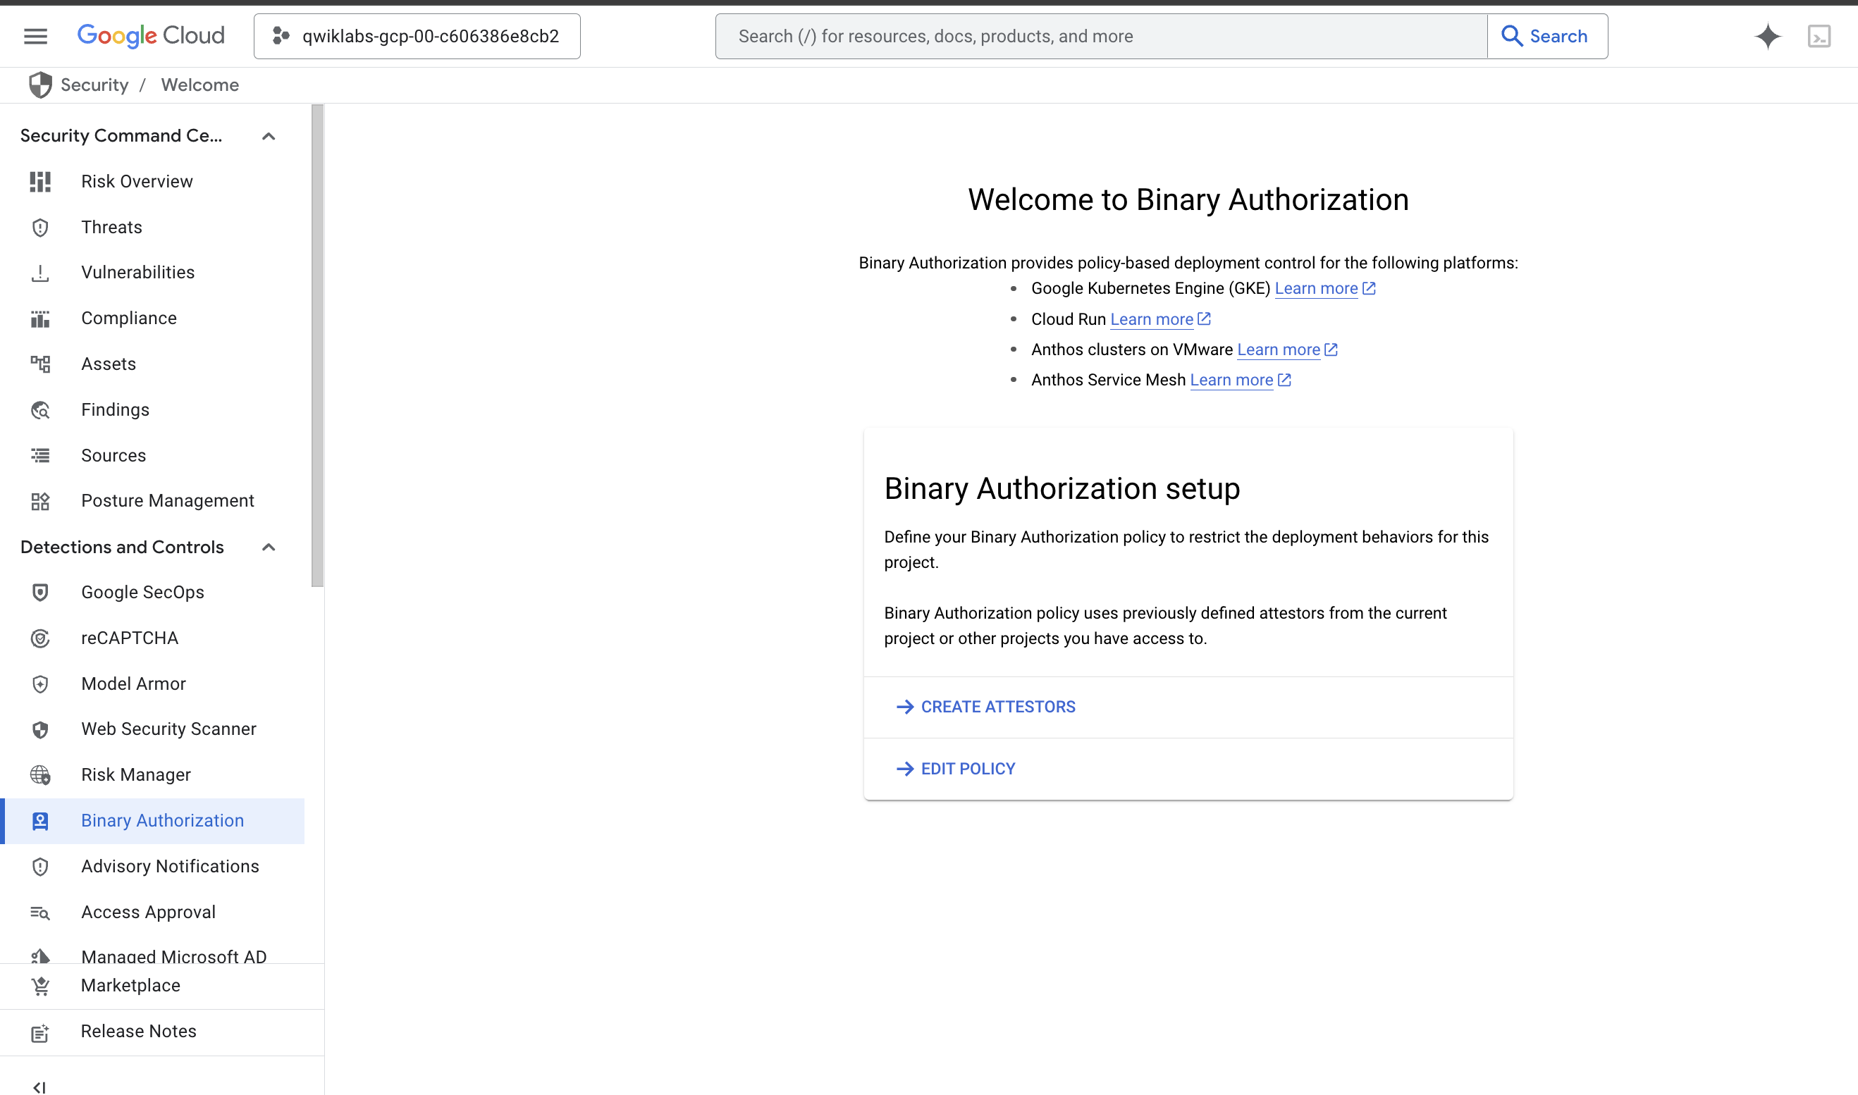Open the project picker qwiklabs-gcp-00-c606386e8cb2
This screenshot has width=1858, height=1095.
pyautogui.click(x=417, y=36)
